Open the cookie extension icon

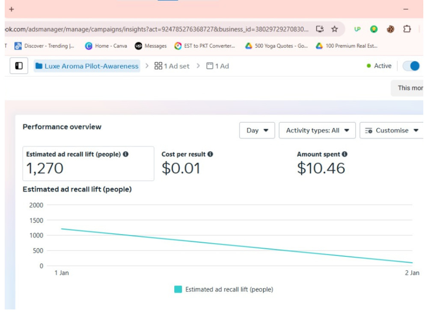tap(390, 29)
